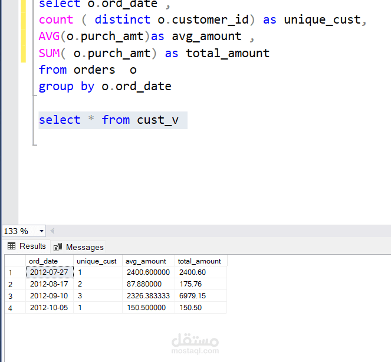Viewport: 391px width, 362px height.
Task: Select cell 2012-08-17 in ord_date
Action: pos(50,284)
